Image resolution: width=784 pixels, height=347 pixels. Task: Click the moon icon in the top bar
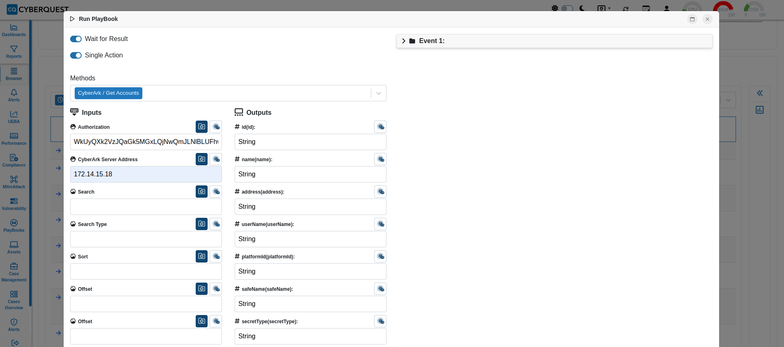pyautogui.click(x=582, y=8)
